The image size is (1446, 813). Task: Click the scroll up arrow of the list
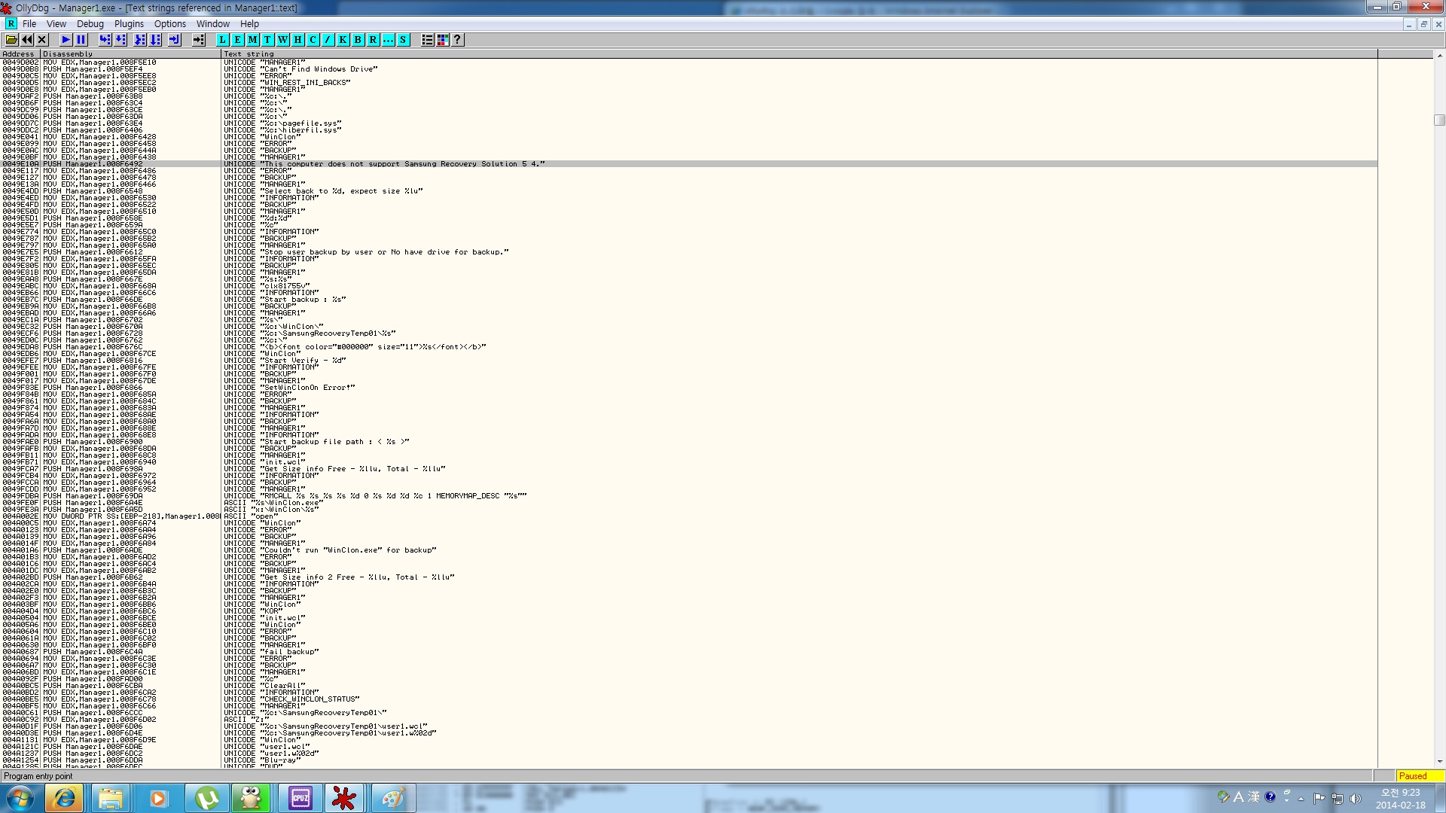[1439, 55]
